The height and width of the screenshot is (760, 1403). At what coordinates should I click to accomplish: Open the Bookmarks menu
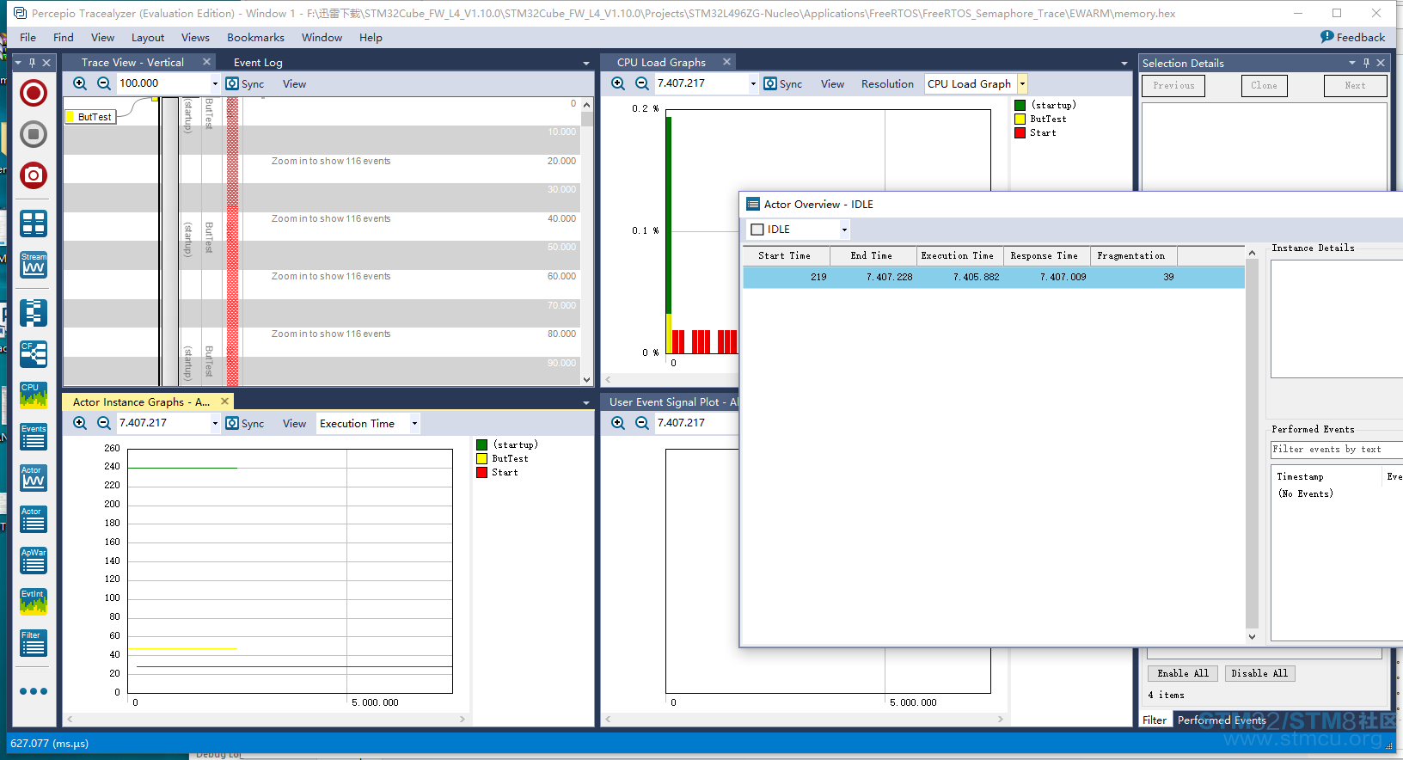(x=255, y=37)
